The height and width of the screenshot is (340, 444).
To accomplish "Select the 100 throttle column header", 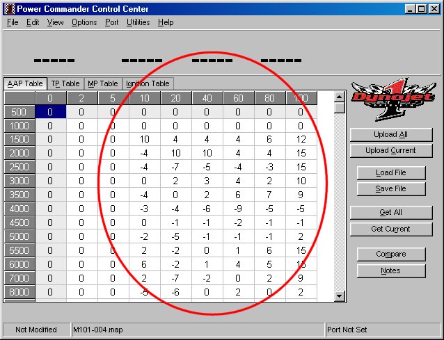I will (x=301, y=98).
